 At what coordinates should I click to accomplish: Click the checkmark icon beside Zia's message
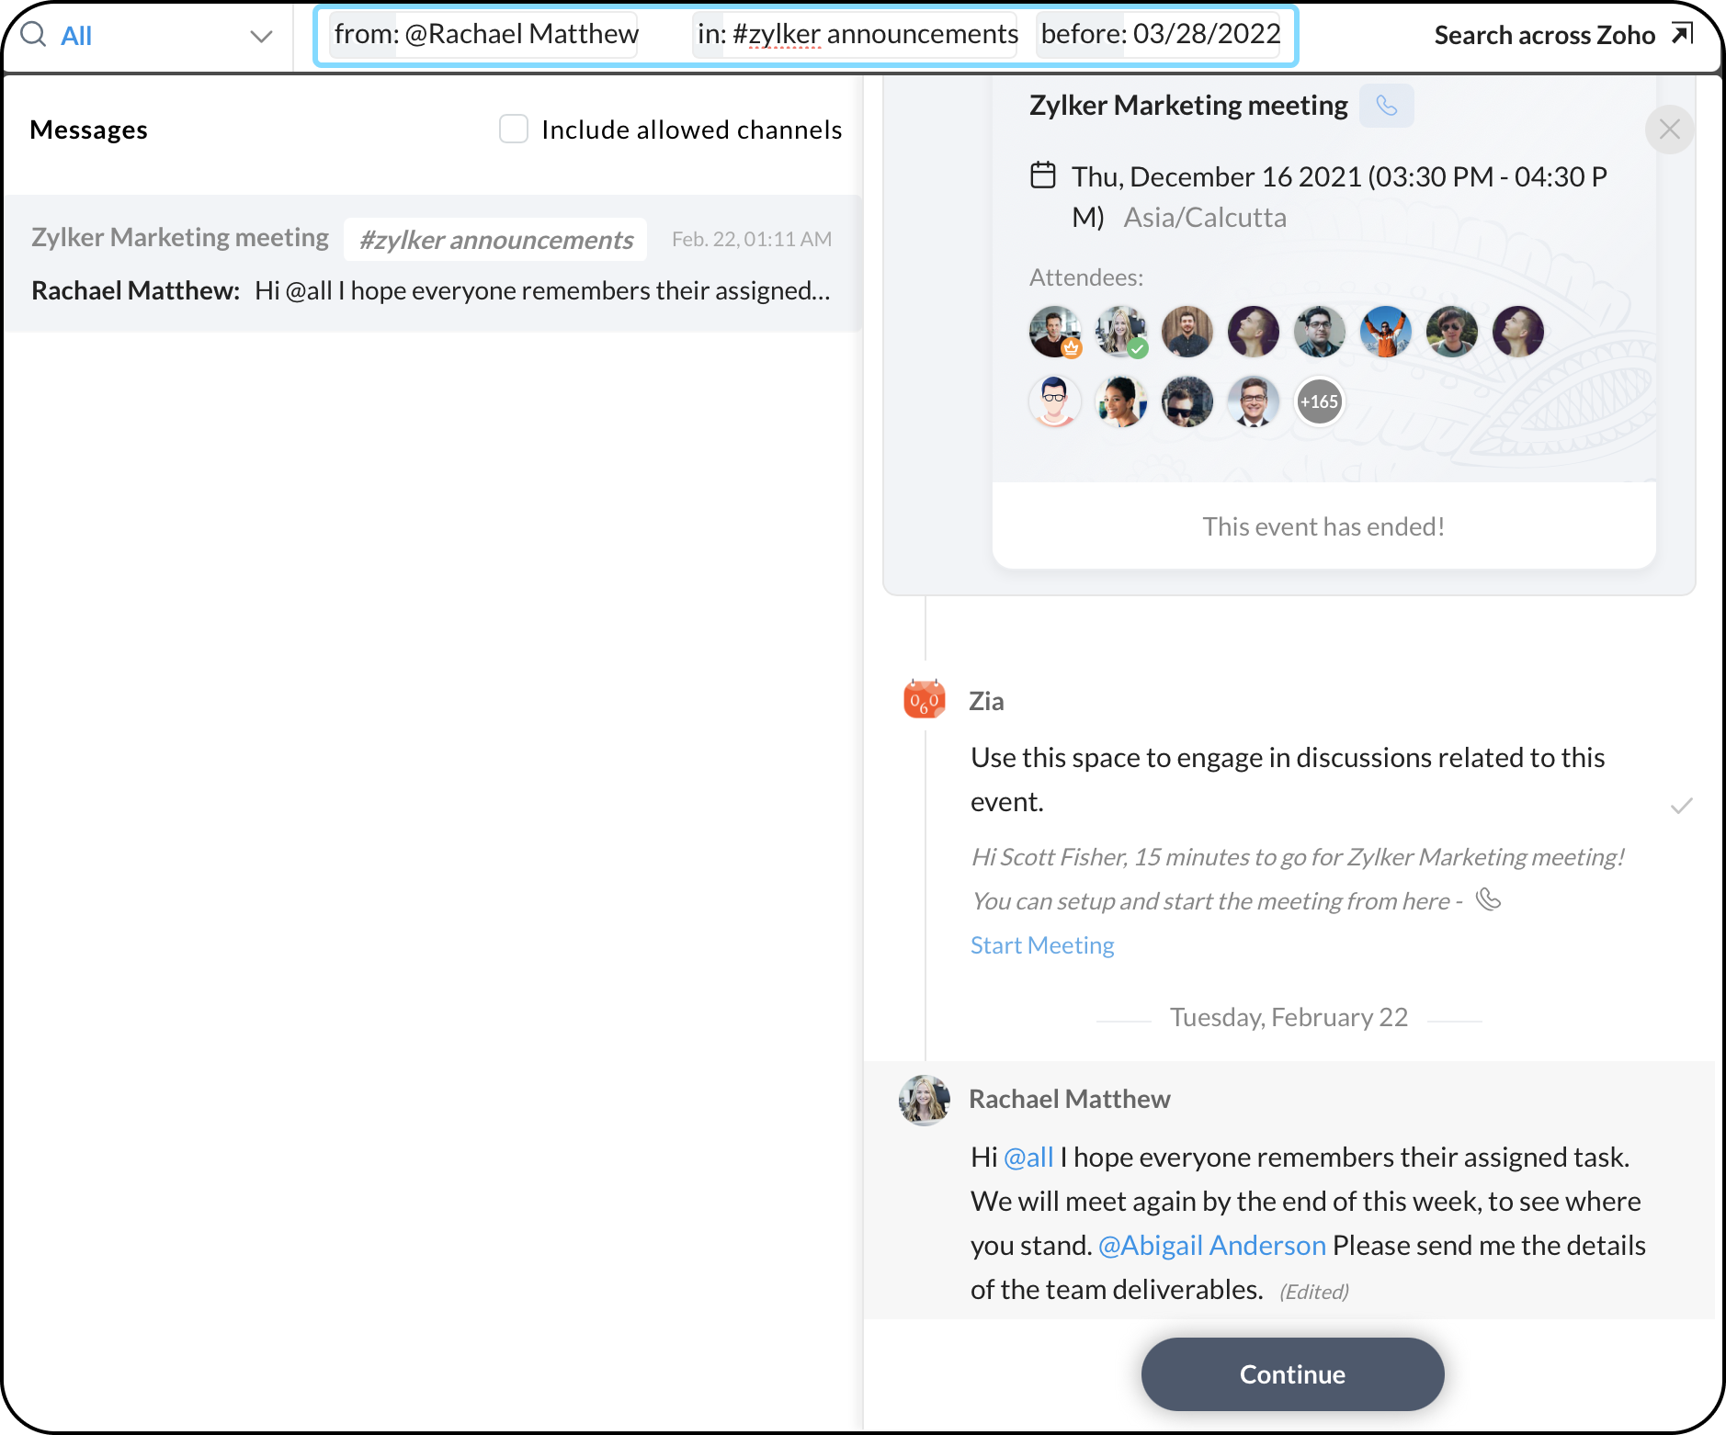tap(1682, 806)
